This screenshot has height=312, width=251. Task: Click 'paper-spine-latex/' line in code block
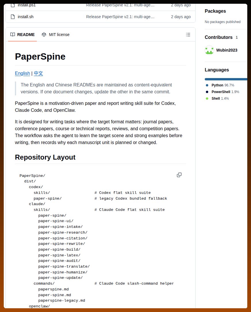point(59,255)
